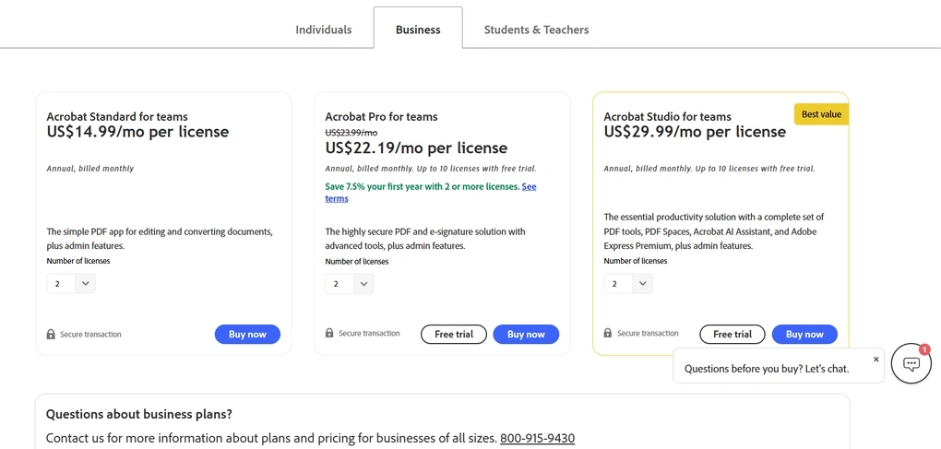Click the Questions about business plans? heading
941x449 pixels.
(x=139, y=414)
